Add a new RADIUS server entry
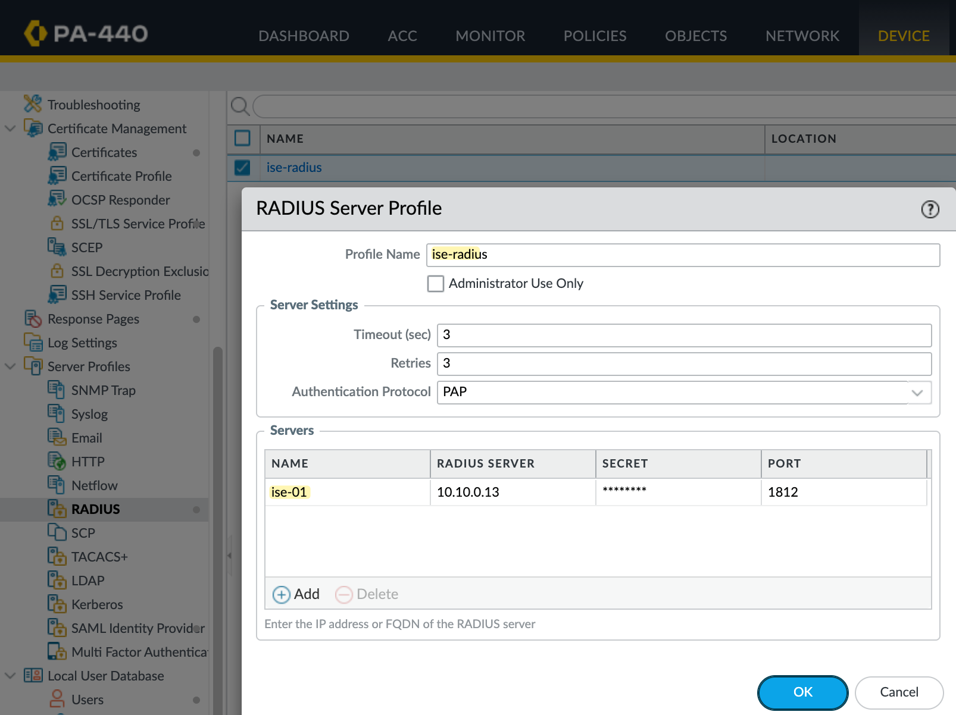 point(296,594)
